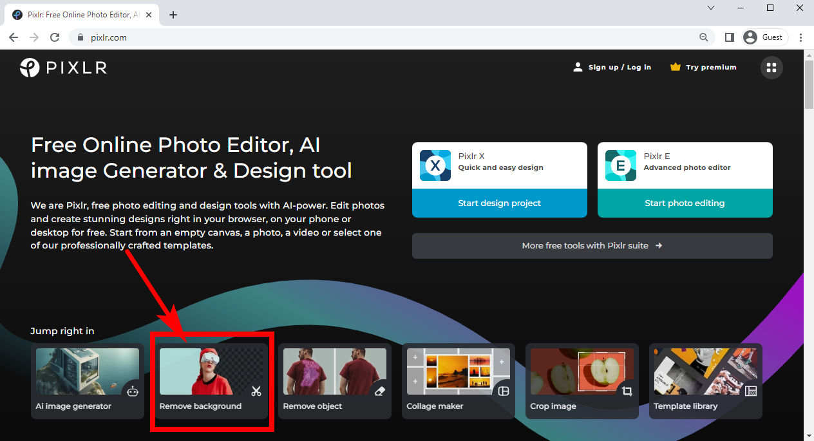This screenshot has height=441, width=814.
Task: Click the robot icon on AI image generator
Action: click(133, 391)
